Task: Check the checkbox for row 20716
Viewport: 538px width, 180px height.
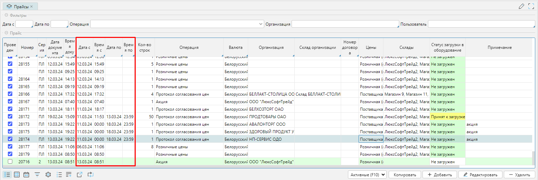Action: tap(10, 162)
